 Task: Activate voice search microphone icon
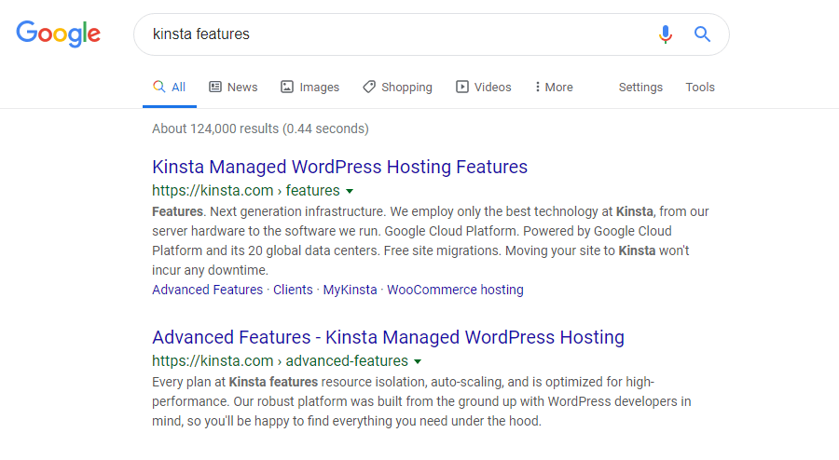[x=665, y=34]
